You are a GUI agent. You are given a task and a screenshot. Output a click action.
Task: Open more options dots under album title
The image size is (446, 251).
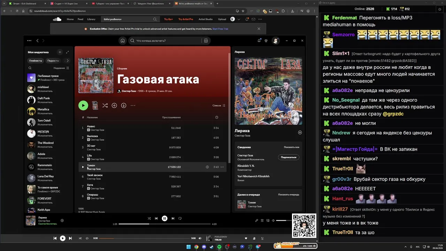[133, 105]
